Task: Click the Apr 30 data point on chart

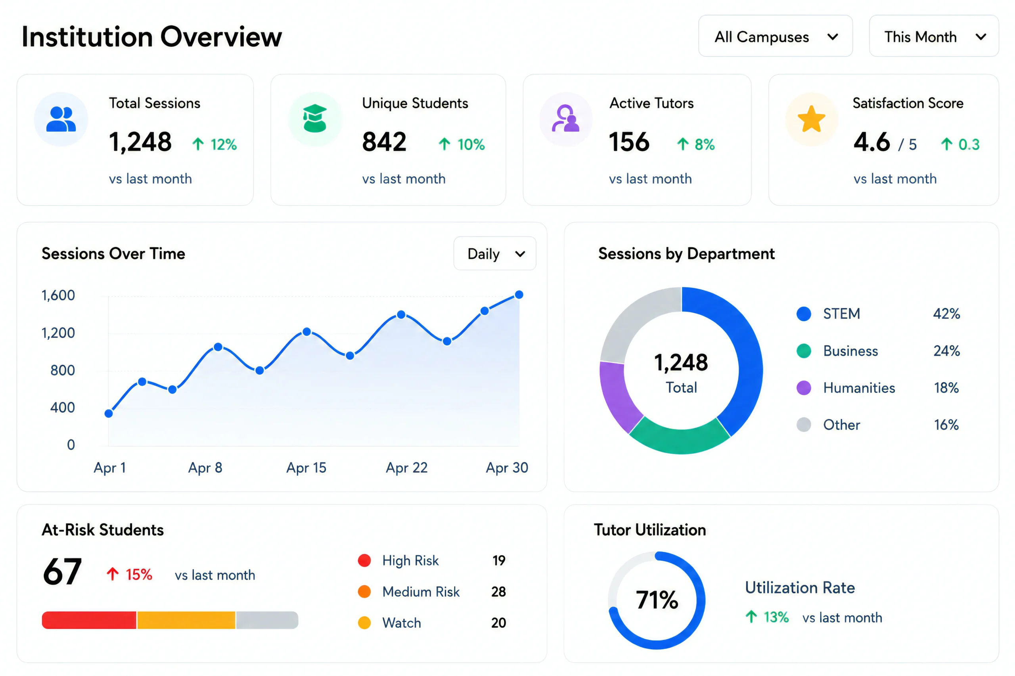Action: click(x=519, y=295)
